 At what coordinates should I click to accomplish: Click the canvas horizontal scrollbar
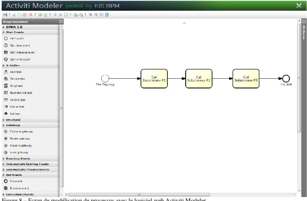point(139,195)
